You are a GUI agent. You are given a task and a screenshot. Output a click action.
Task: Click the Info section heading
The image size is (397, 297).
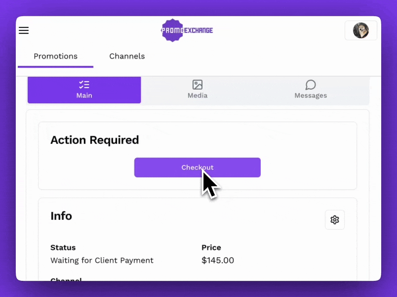click(x=61, y=216)
